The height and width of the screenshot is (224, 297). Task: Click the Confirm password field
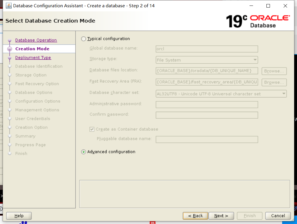(207, 115)
